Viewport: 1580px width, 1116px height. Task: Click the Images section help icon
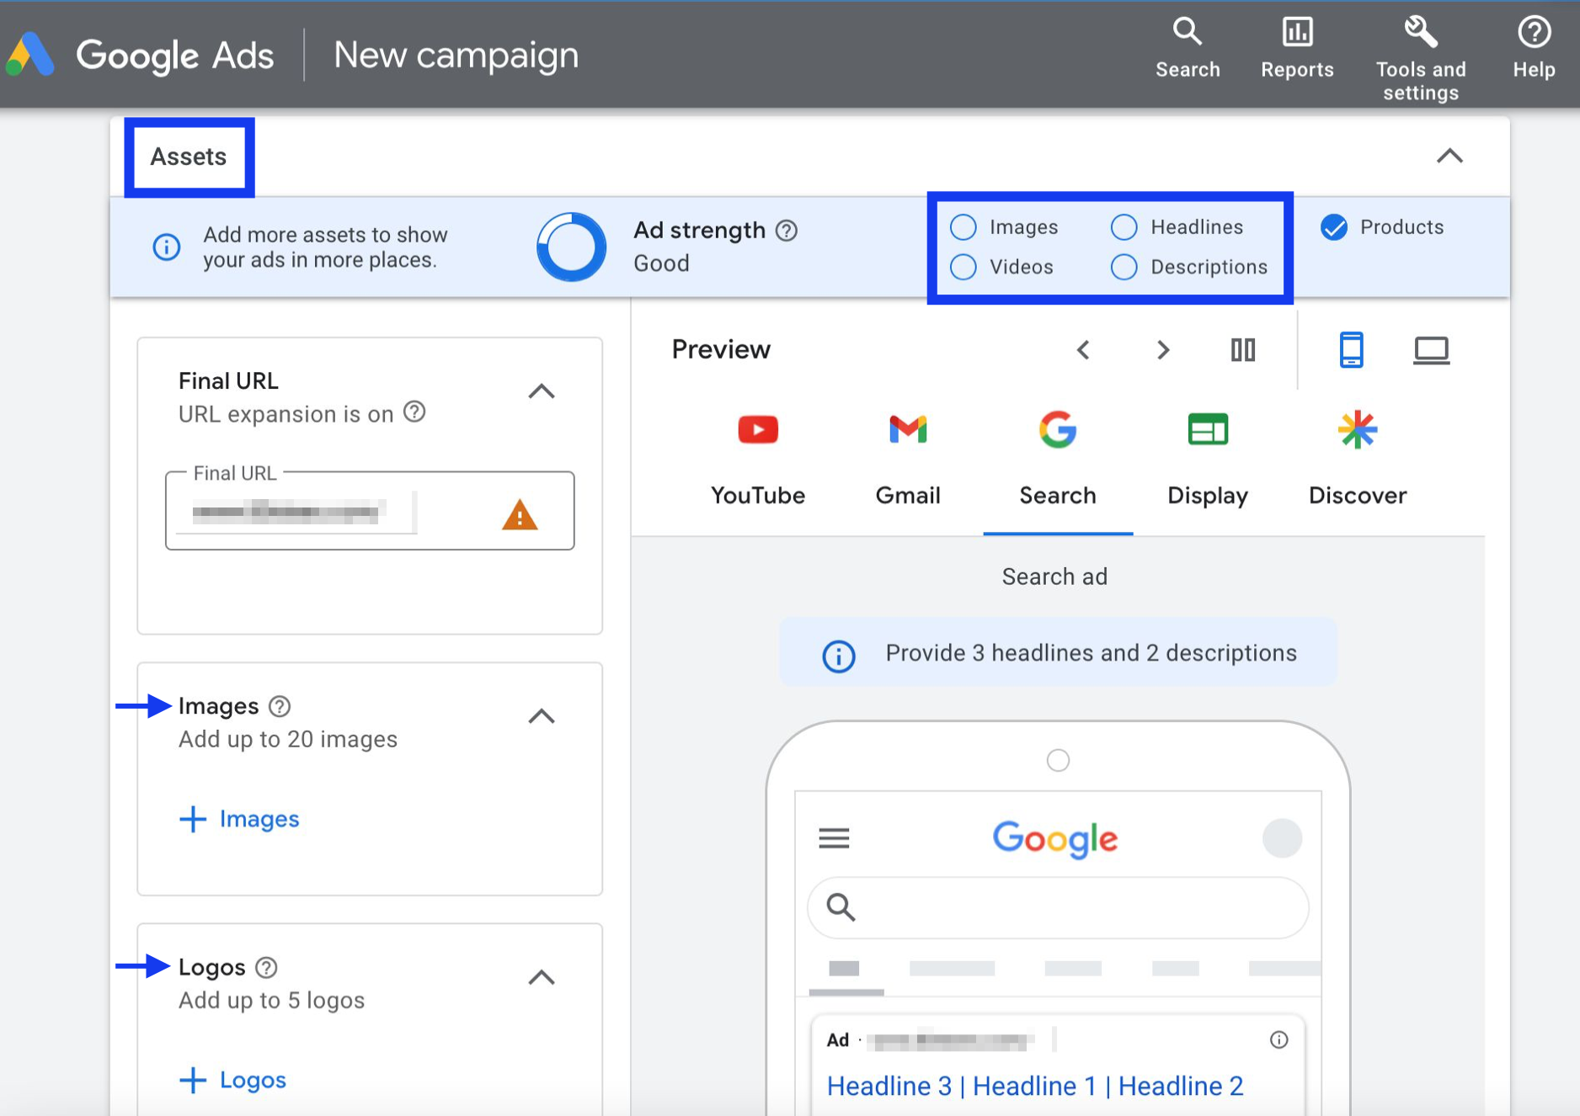(x=280, y=706)
